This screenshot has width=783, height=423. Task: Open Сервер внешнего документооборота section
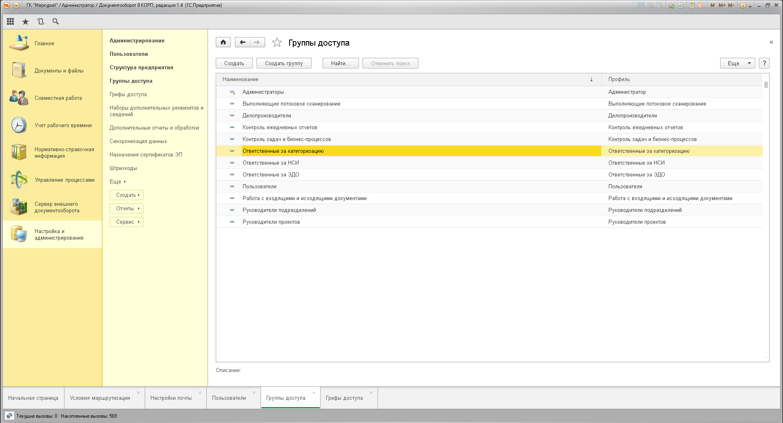point(52,207)
